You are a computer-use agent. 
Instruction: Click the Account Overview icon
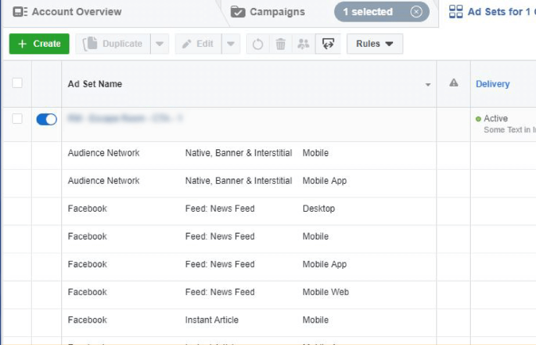point(20,12)
